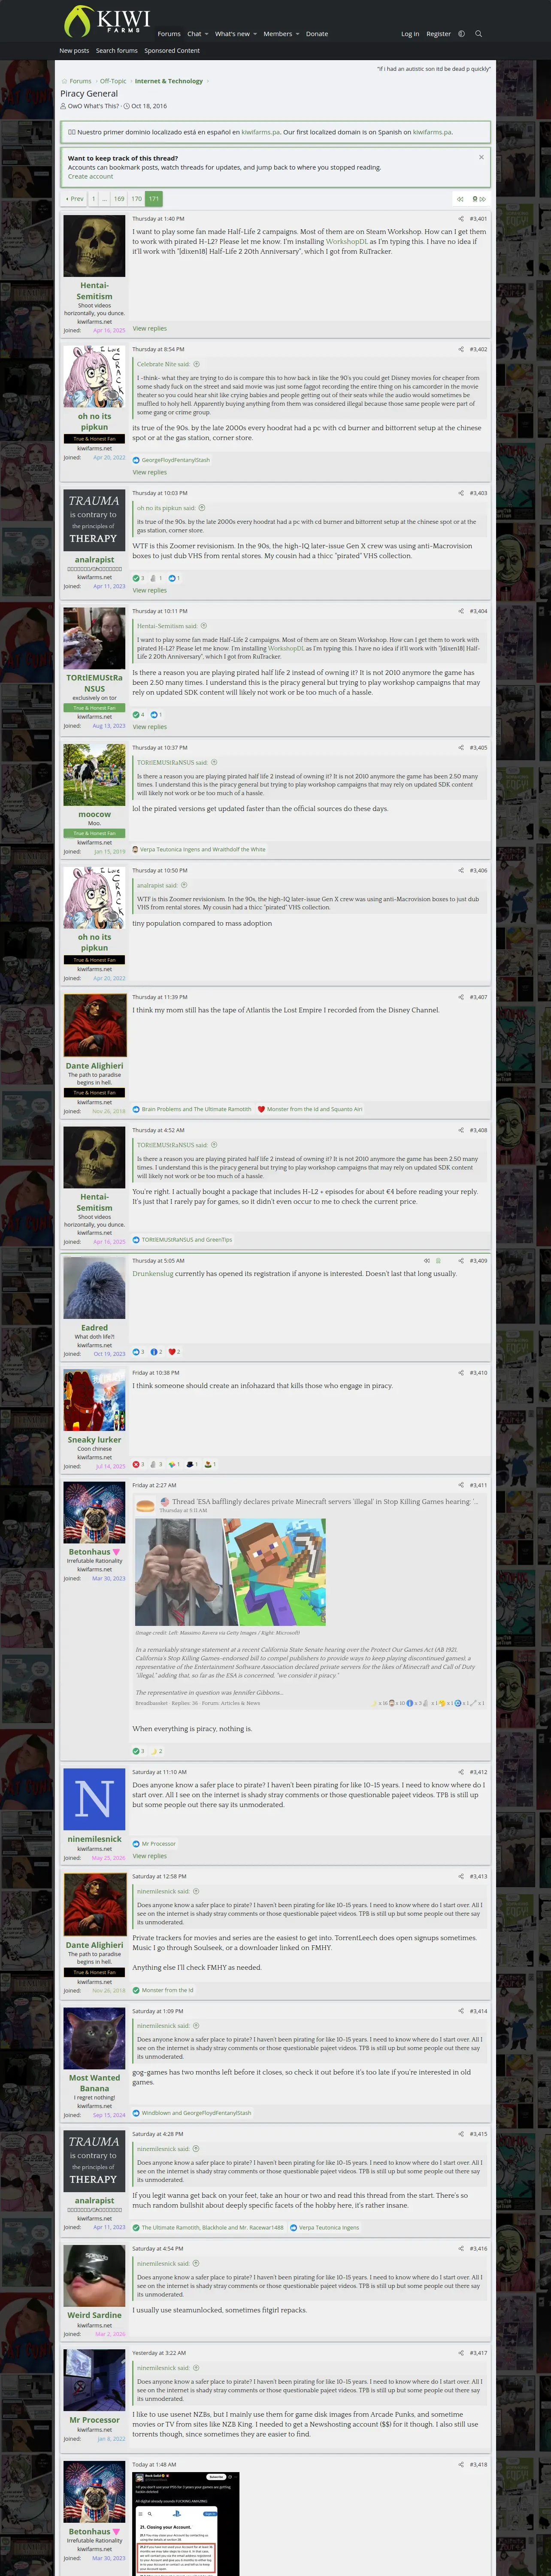Go to page 169
This screenshot has height=2576, width=551.
tap(119, 199)
